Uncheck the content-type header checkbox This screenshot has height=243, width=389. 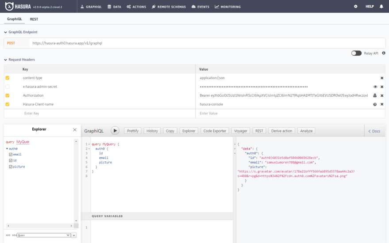coord(8,78)
